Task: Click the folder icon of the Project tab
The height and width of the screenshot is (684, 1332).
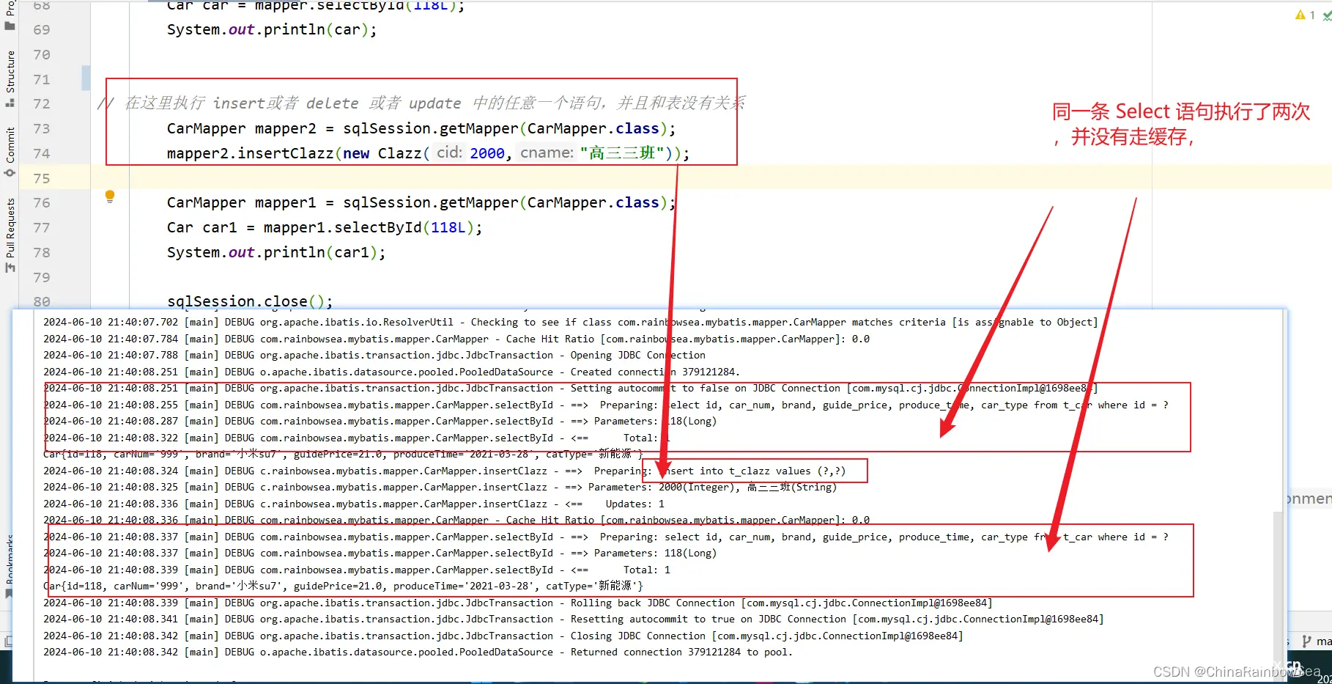Action: [x=10, y=26]
